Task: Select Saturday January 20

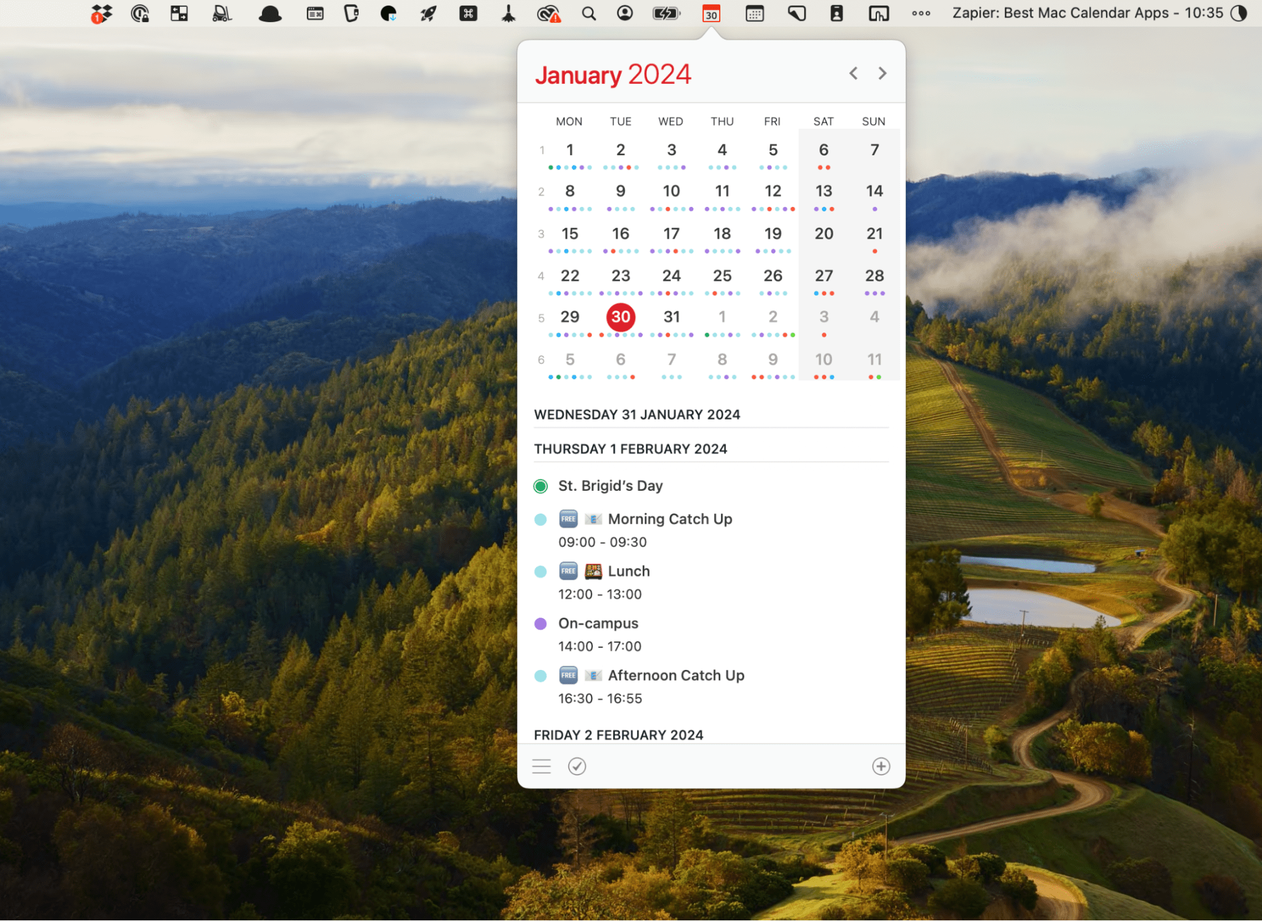Action: (823, 234)
